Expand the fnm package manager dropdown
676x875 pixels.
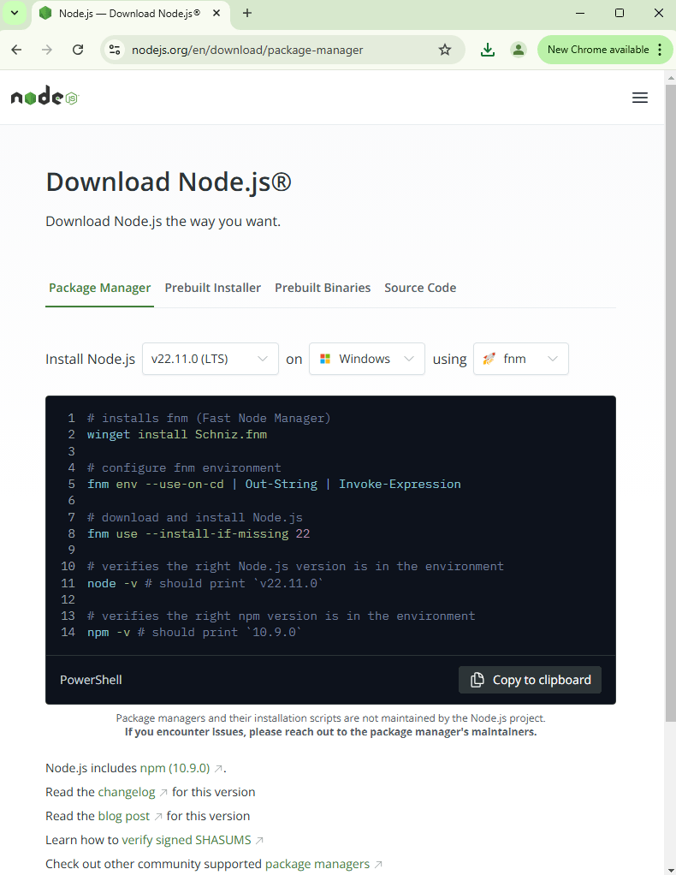point(521,359)
